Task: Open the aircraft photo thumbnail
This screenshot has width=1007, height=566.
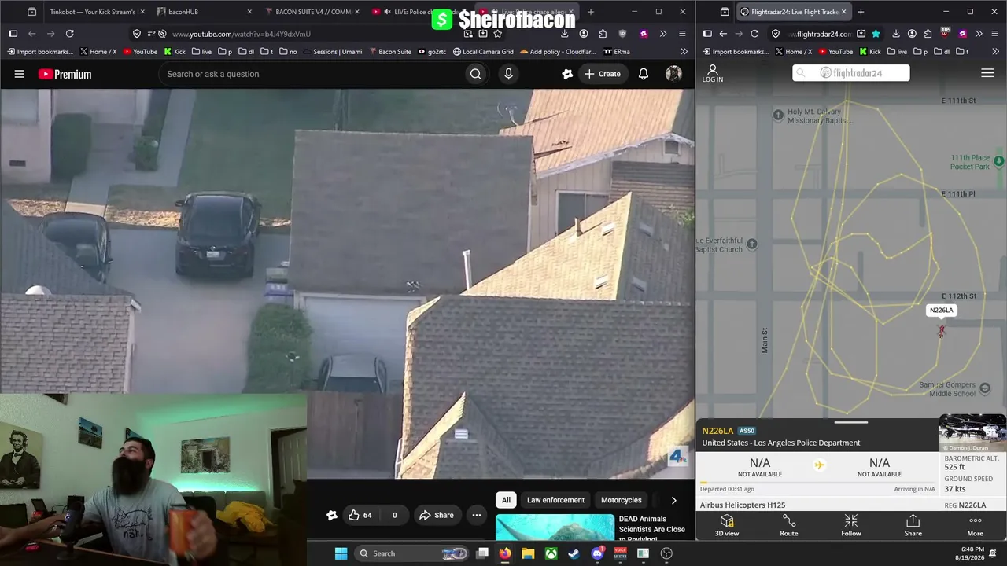Action: (x=973, y=433)
